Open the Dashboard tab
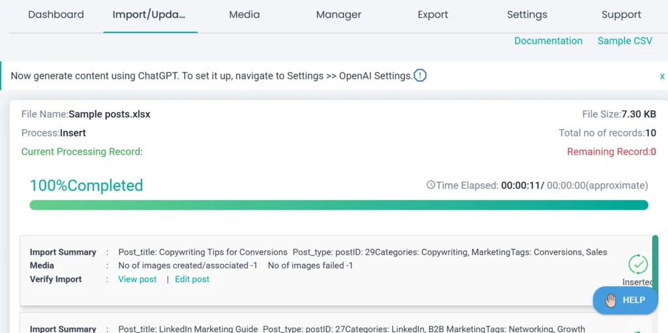 pyautogui.click(x=56, y=14)
